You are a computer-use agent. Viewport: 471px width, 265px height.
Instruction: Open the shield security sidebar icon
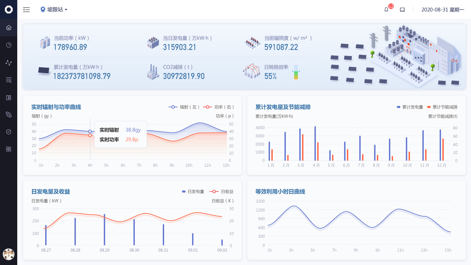coord(9,132)
